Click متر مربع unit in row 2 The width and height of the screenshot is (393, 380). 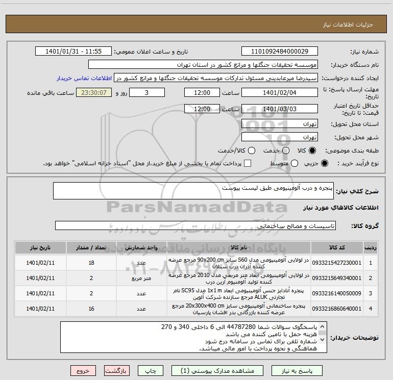click(x=141, y=278)
